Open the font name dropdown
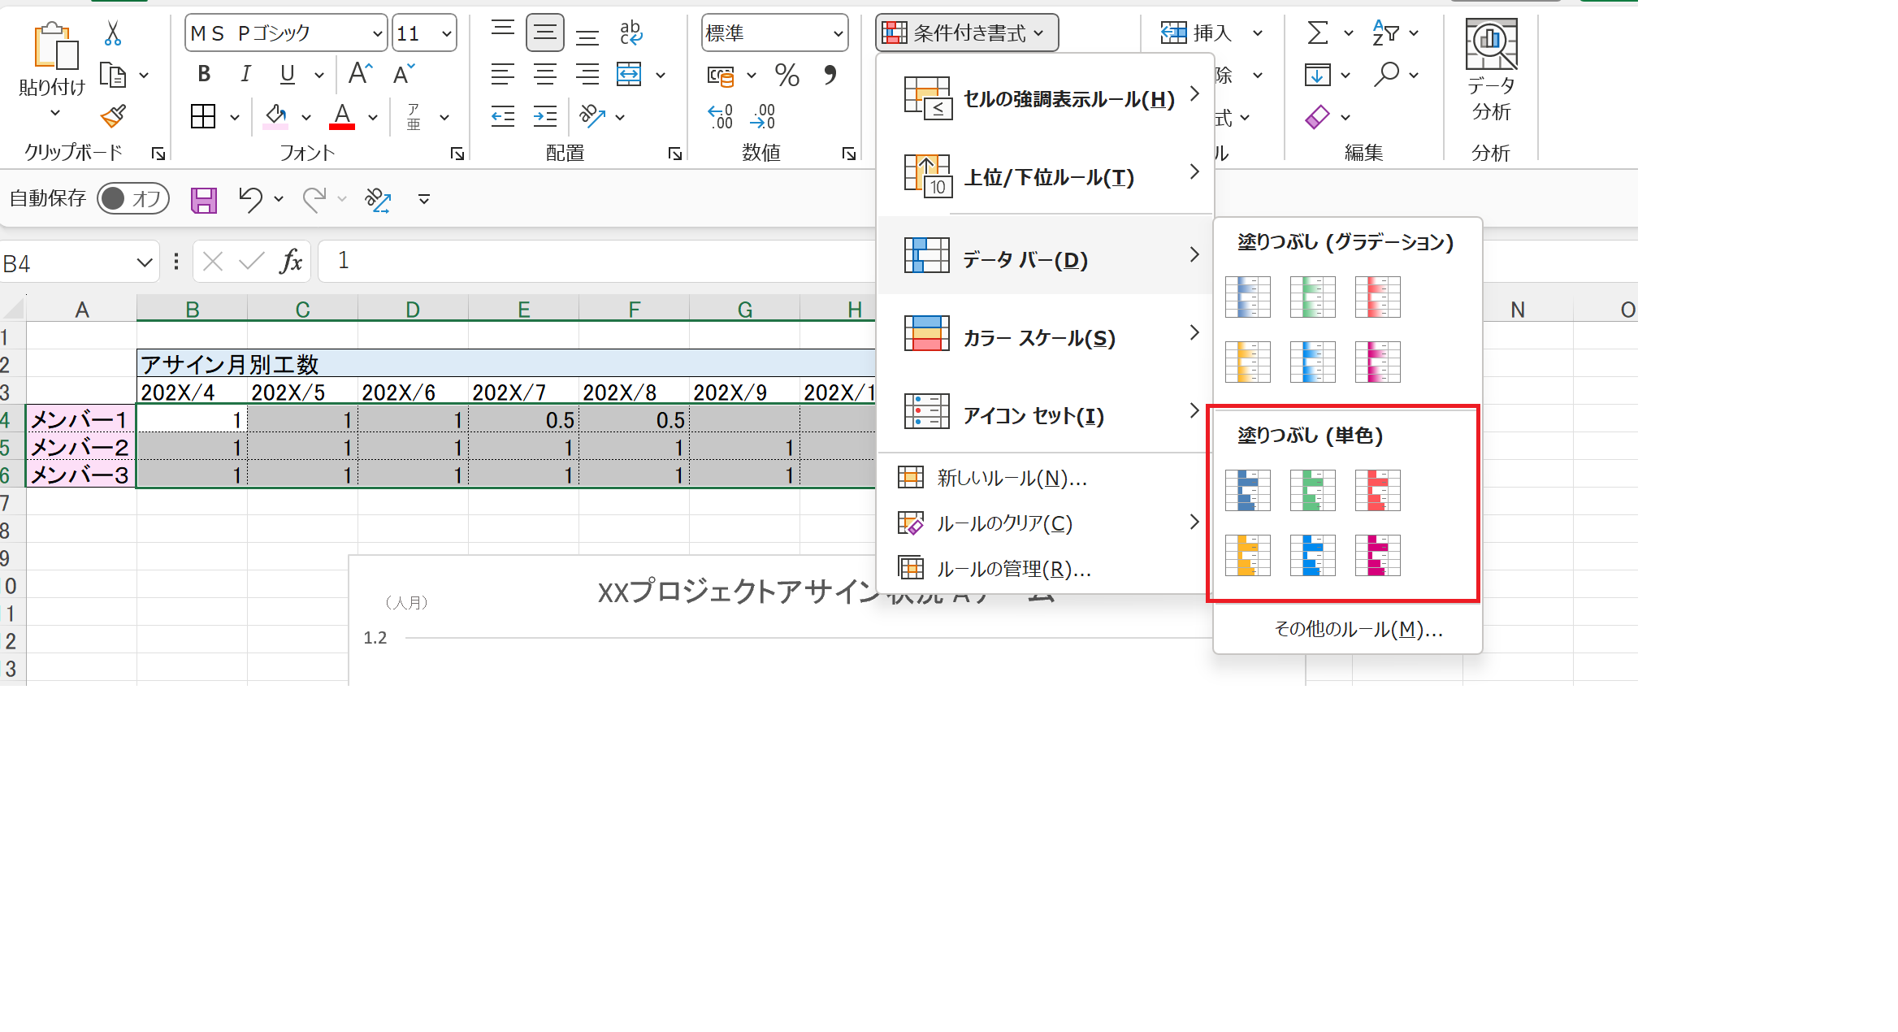Screen dimensions: 1898x1032 pyautogui.click(x=377, y=34)
